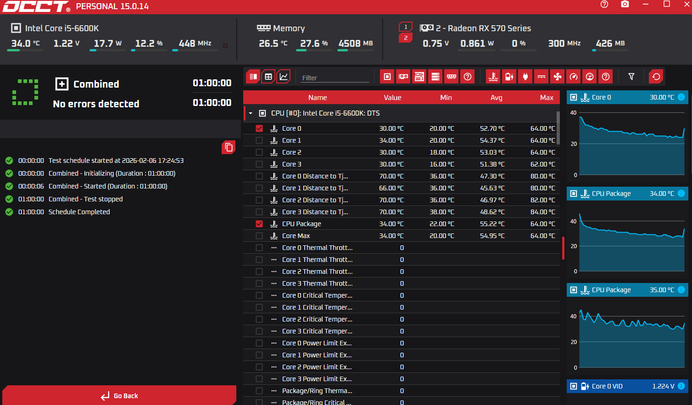Show info for the Core 0 temperature graph
This screenshot has width=692, height=405.
pyautogui.click(x=681, y=97)
